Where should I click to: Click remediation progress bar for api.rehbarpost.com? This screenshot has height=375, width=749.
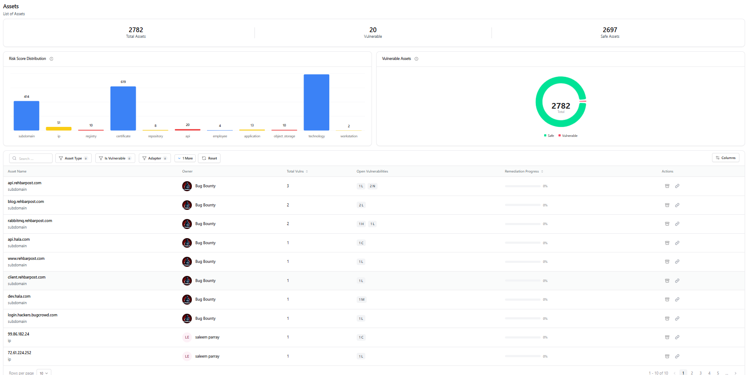[522, 186]
